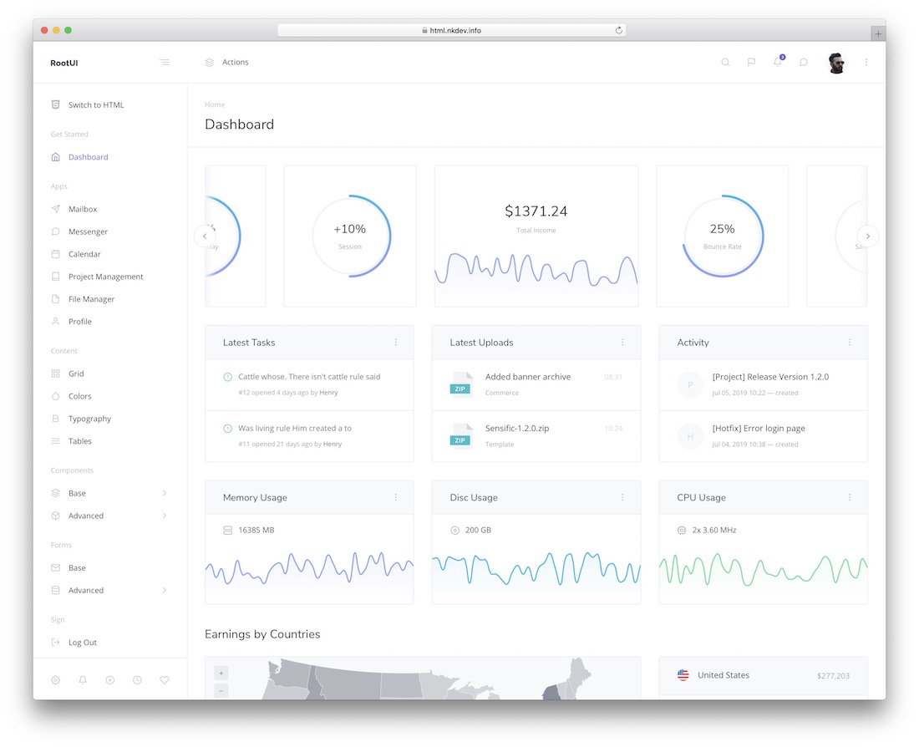919x747 pixels.
Task: Open the header vertical dots menu
Action: [x=866, y=62]
